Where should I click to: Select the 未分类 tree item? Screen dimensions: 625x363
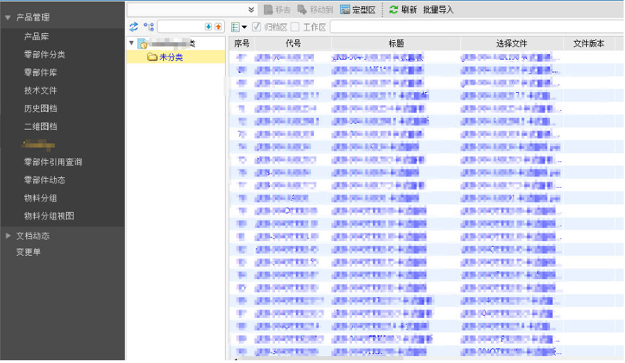(x=176, y=57)
